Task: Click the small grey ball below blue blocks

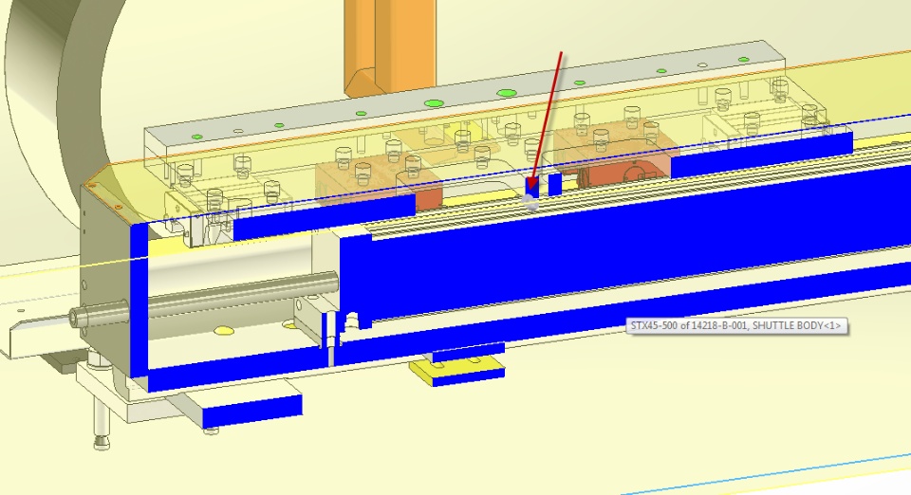Action: [530, 202]
